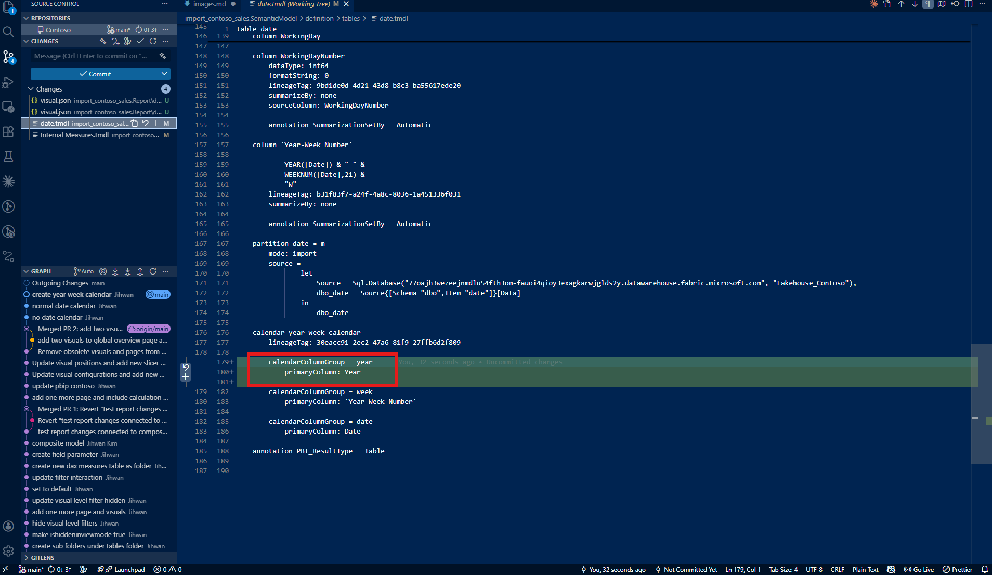
Task: Click errors and warnings count in status bar
Action: point(167,570)
